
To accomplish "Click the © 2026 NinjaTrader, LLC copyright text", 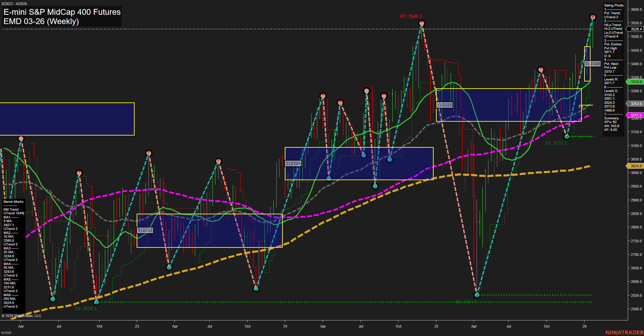I will point(21,315).
